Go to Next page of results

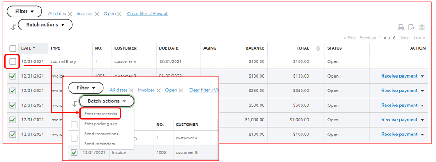(405, 38)
